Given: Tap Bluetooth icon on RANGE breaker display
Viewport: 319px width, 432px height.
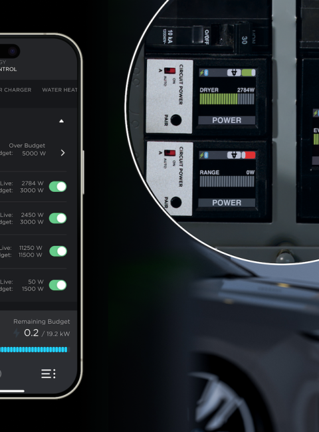Looking at the screenshot, I should click(x=206, y=155).
